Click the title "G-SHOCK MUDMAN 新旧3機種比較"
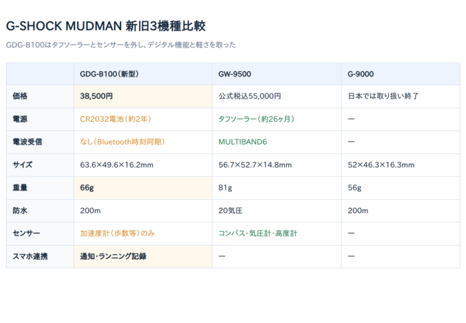This screenshot has width=466, height=323. (x=106, y=26)
